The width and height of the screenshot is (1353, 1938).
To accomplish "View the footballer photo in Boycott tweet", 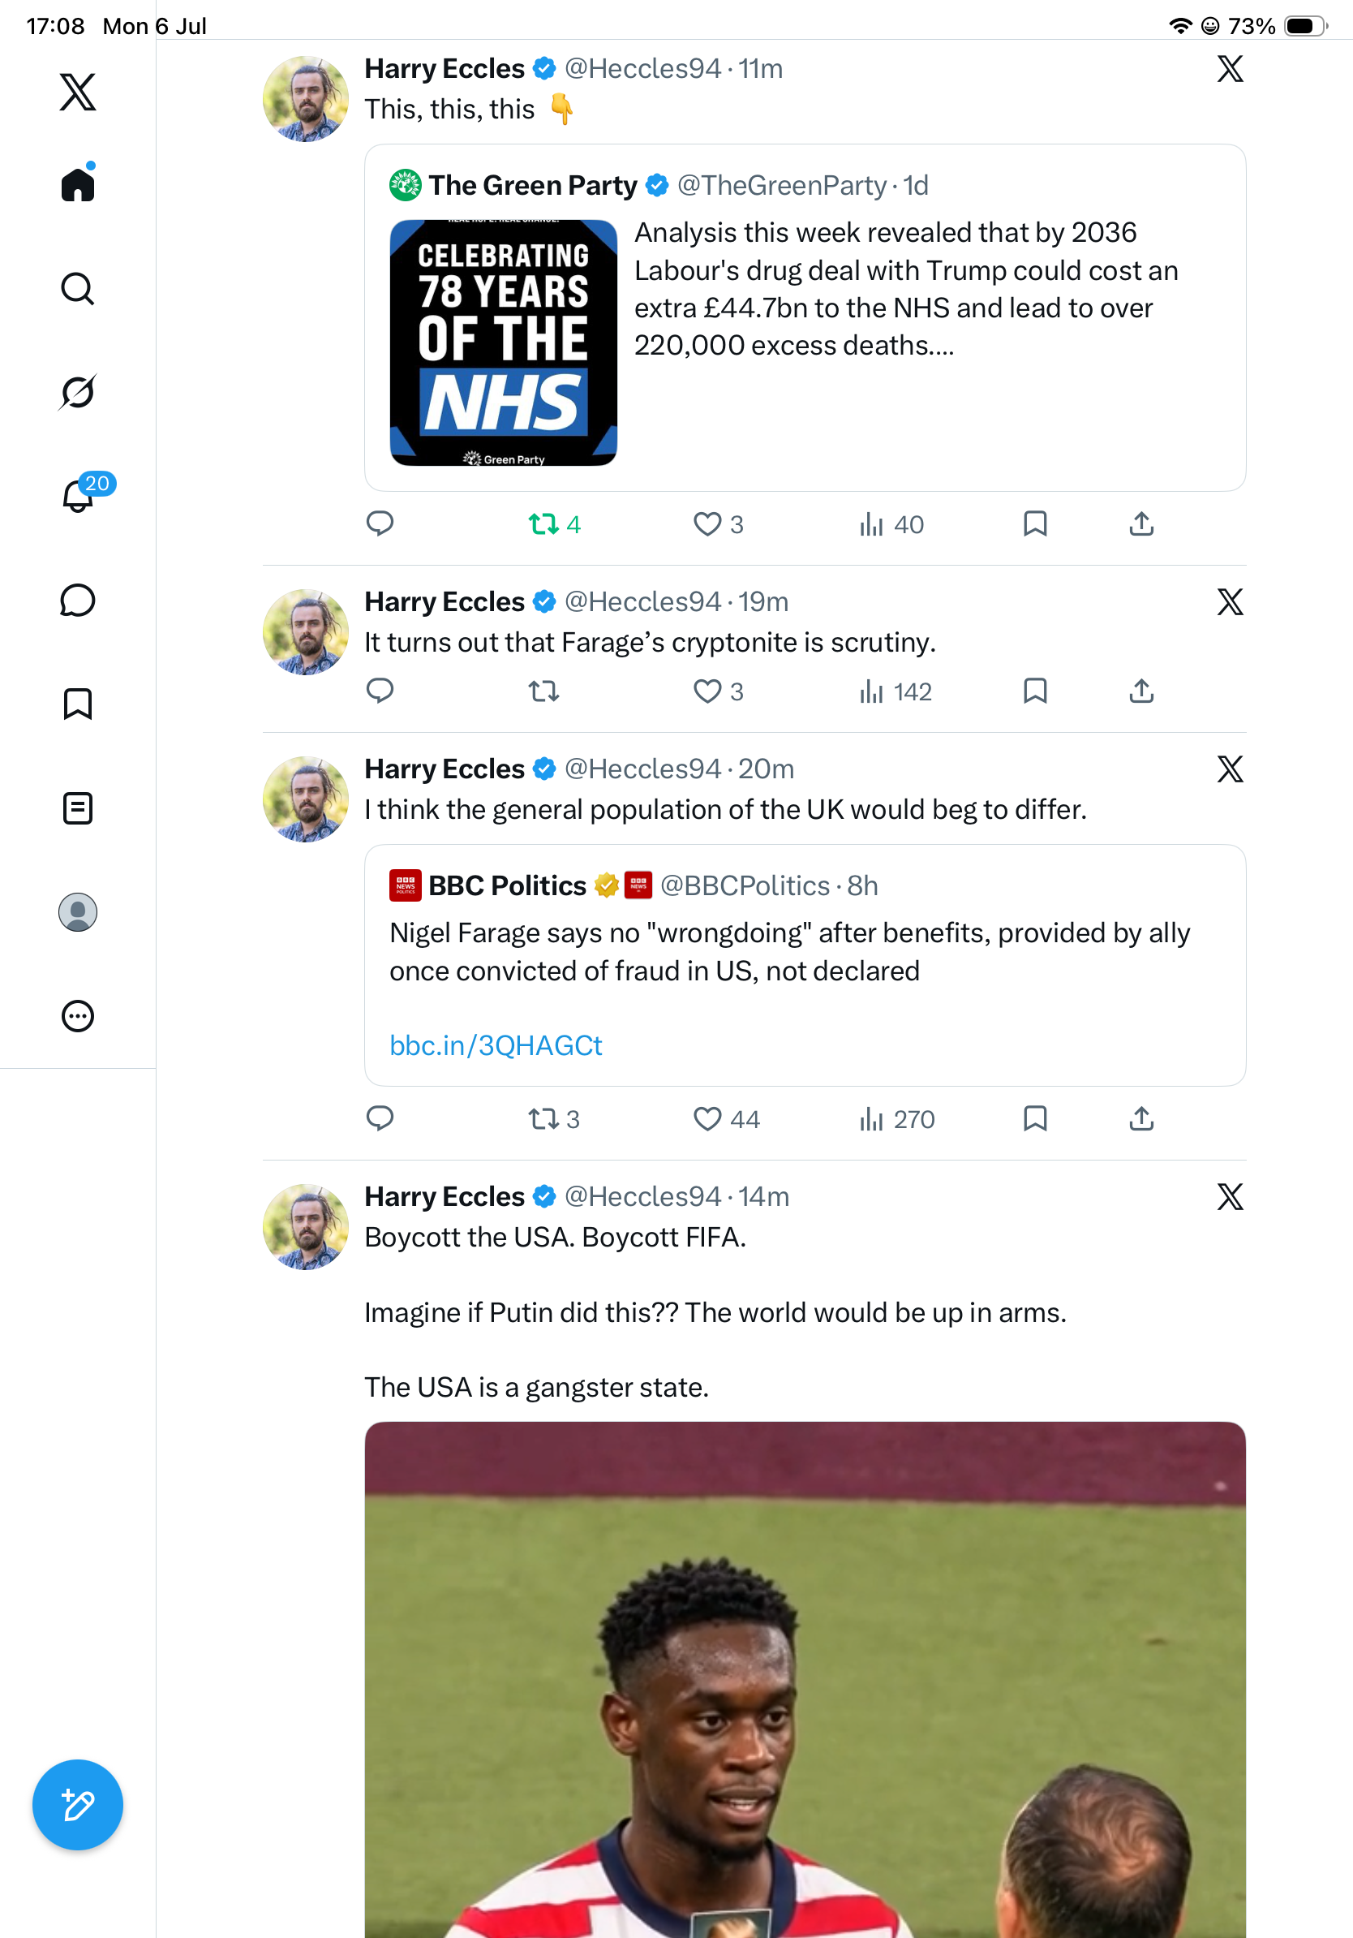I will tap(805, 1680).
